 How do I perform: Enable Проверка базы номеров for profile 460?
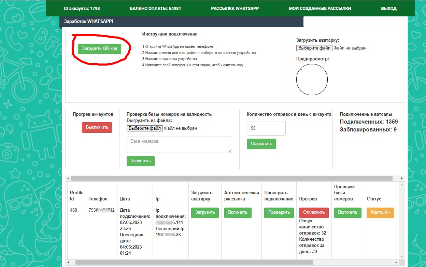pyautogui.click(x=347, y=212)
